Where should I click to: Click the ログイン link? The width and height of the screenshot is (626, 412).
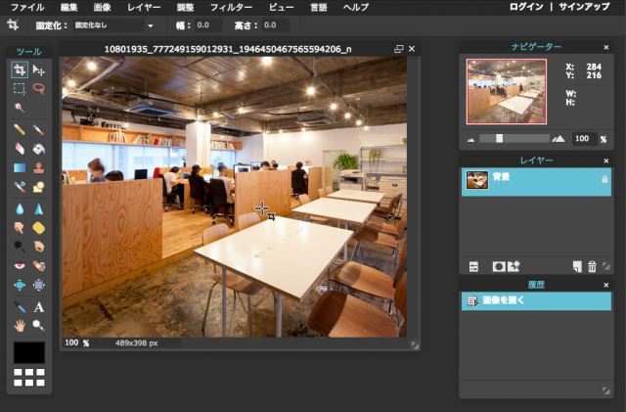527,7
